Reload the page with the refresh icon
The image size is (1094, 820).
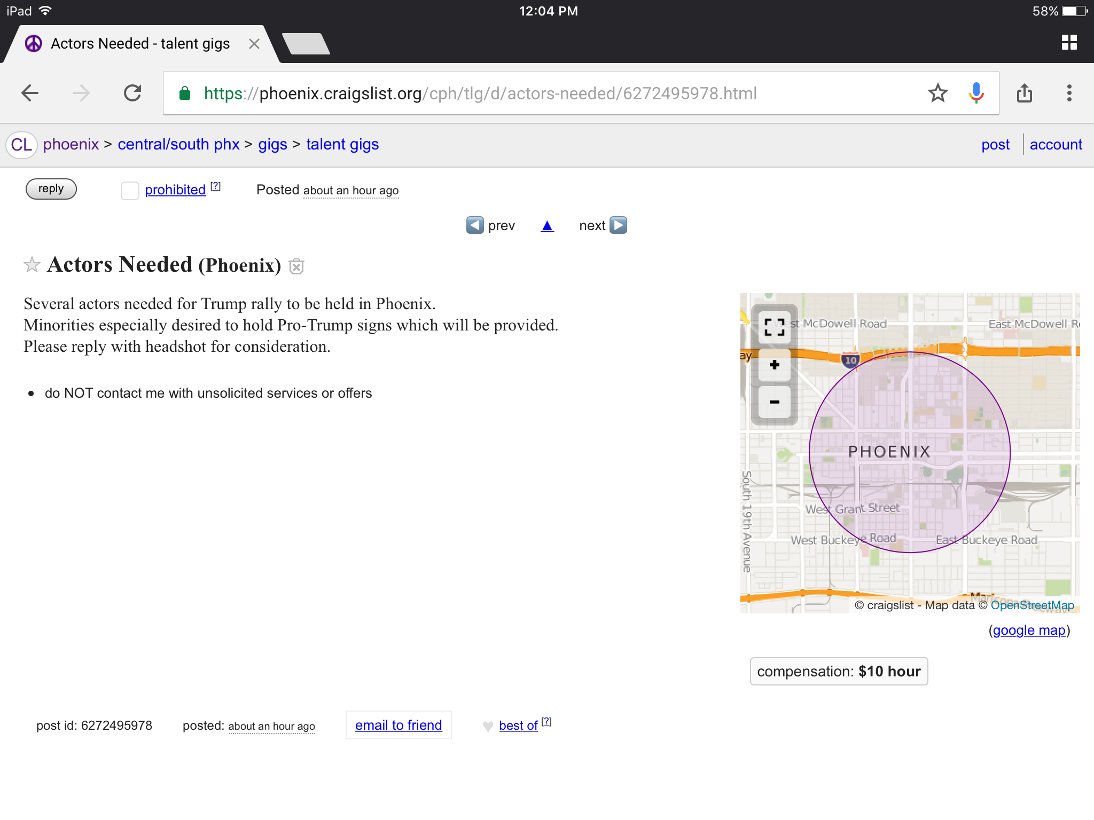pos(132,93)
